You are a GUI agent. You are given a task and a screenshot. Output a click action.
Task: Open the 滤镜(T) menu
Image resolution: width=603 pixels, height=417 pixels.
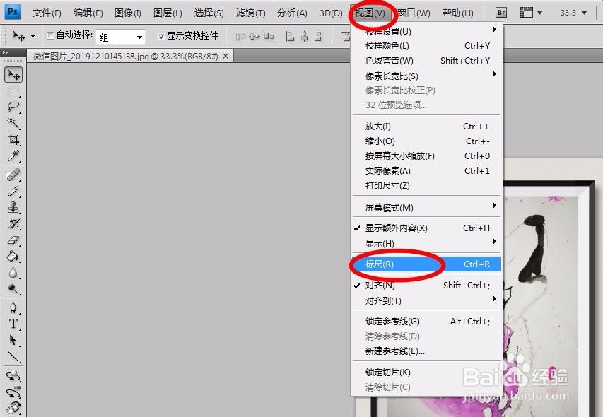(251, 13)
